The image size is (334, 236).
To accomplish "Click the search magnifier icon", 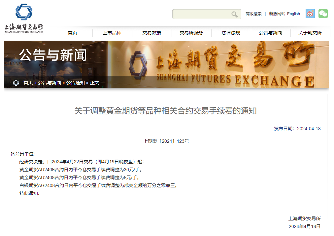I will tap(234, 14).
